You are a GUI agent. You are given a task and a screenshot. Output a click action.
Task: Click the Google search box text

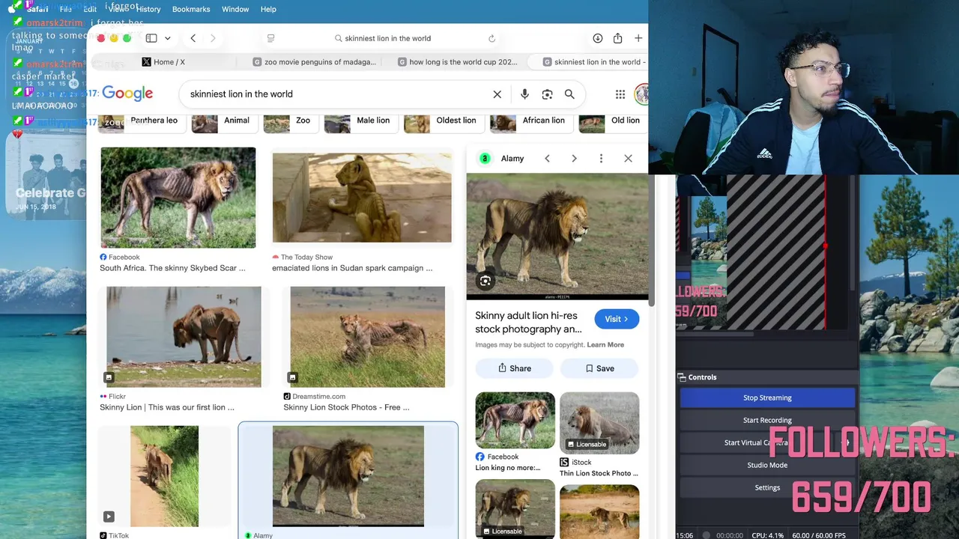pos(241,94)
